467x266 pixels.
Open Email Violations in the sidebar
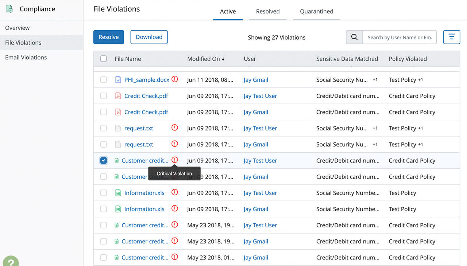(26, 57)
